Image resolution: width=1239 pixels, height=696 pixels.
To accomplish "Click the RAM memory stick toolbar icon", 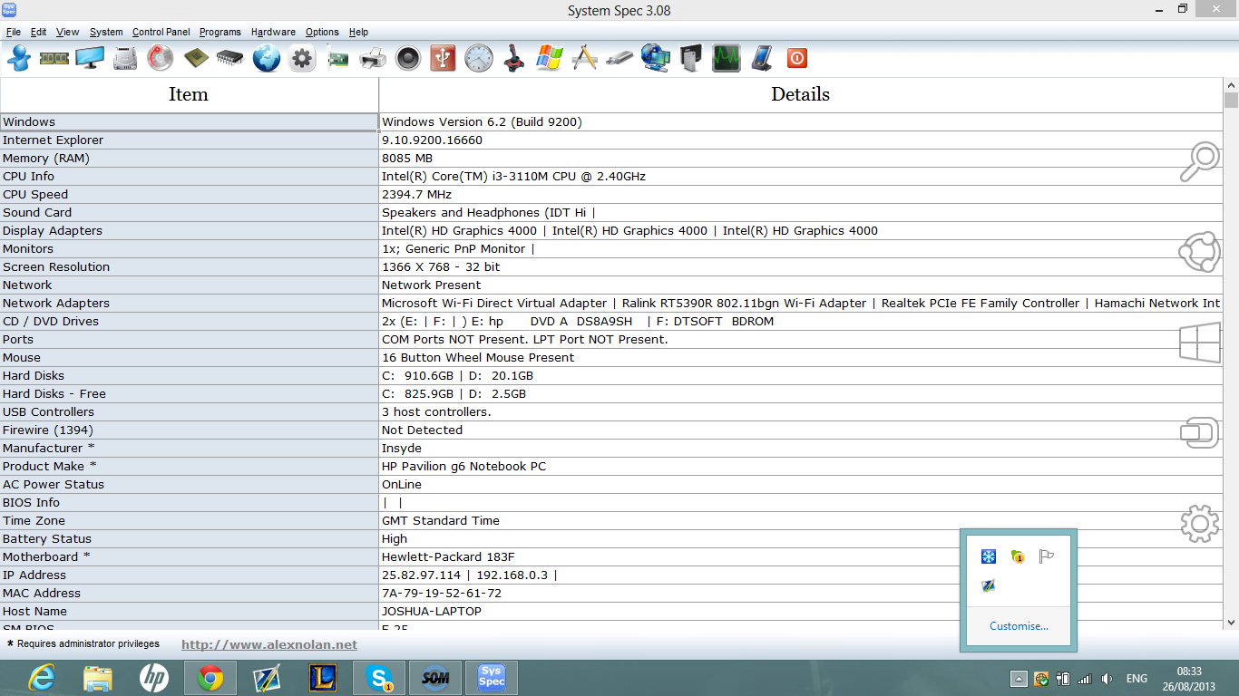I will (54, 59).
